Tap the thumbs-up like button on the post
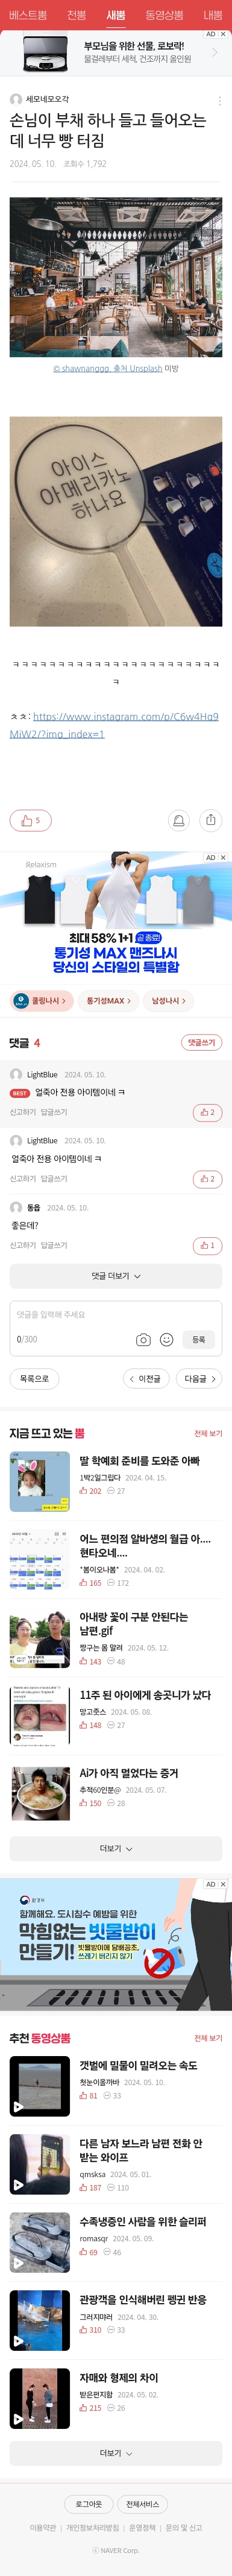This screenshot has height=2576, width=232. [x=31, y=820]
